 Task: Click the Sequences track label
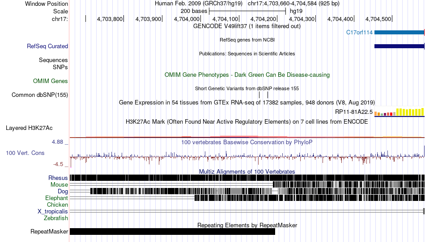coord(53,60)
